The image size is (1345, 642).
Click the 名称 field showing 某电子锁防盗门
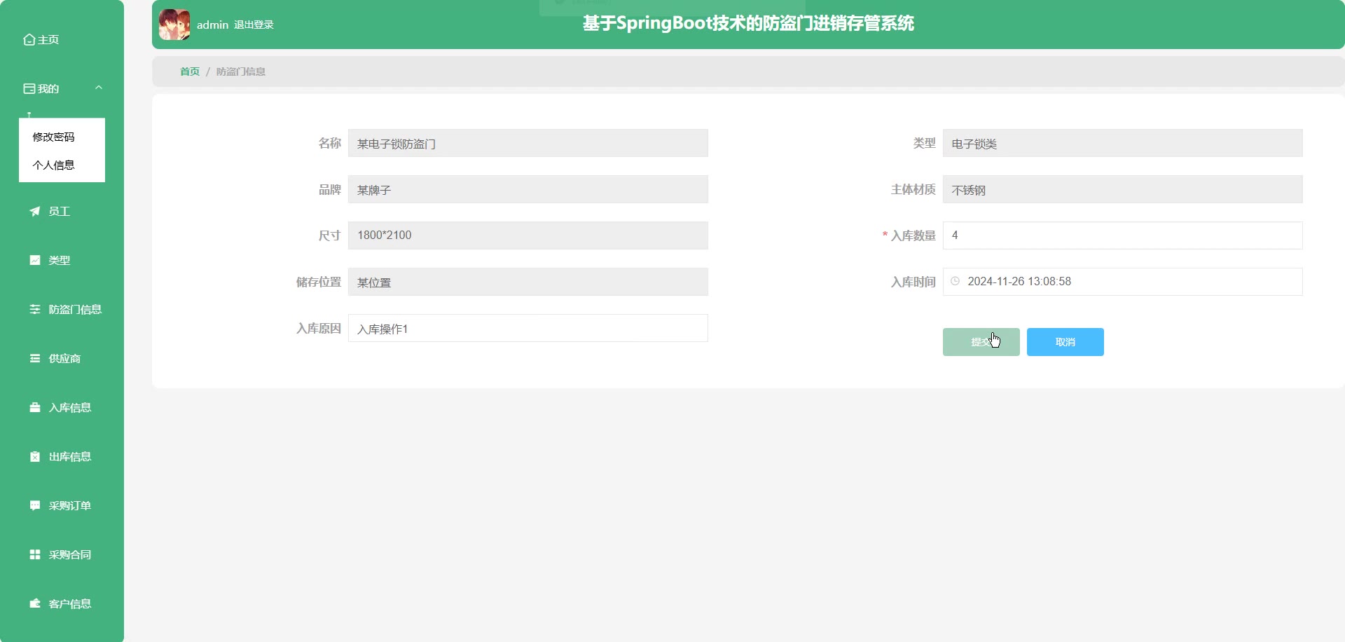point(528,143)
